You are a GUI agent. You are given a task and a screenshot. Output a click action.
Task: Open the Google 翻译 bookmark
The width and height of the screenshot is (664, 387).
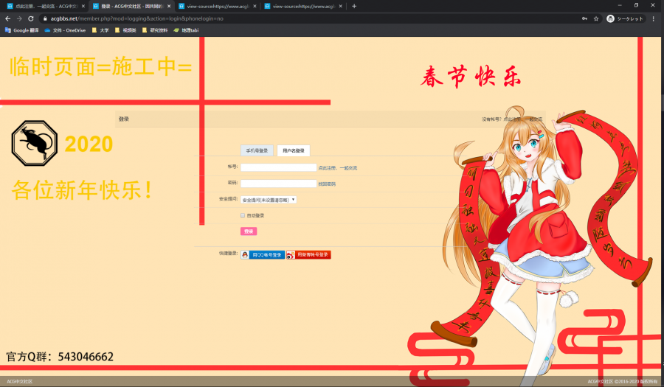(21, 30)
